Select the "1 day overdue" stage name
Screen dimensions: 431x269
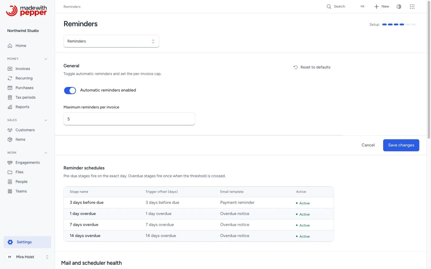[83, 214]
